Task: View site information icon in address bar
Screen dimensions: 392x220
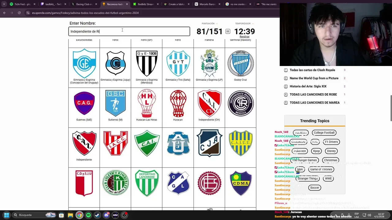Action: [28, 13]
